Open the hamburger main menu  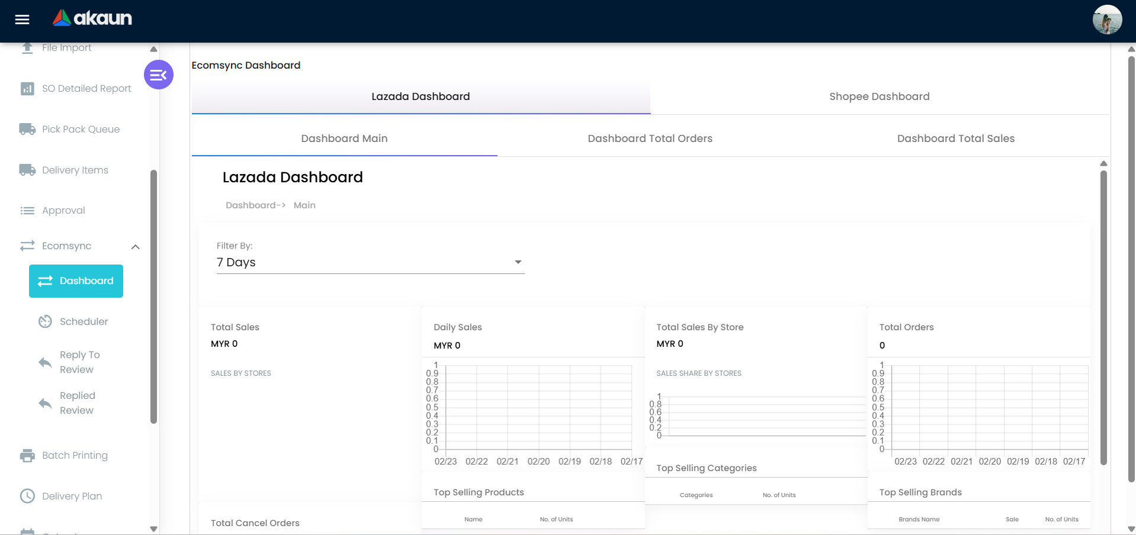[x=22, y=20]
